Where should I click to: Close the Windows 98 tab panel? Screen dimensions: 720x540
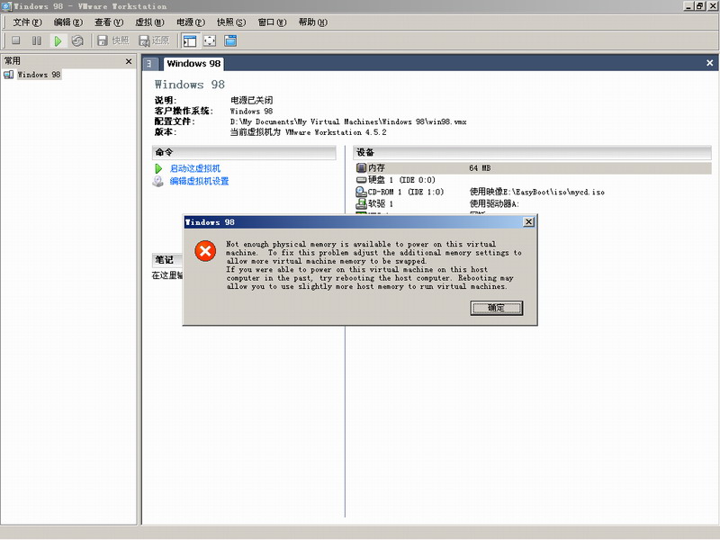coord(709,63)
